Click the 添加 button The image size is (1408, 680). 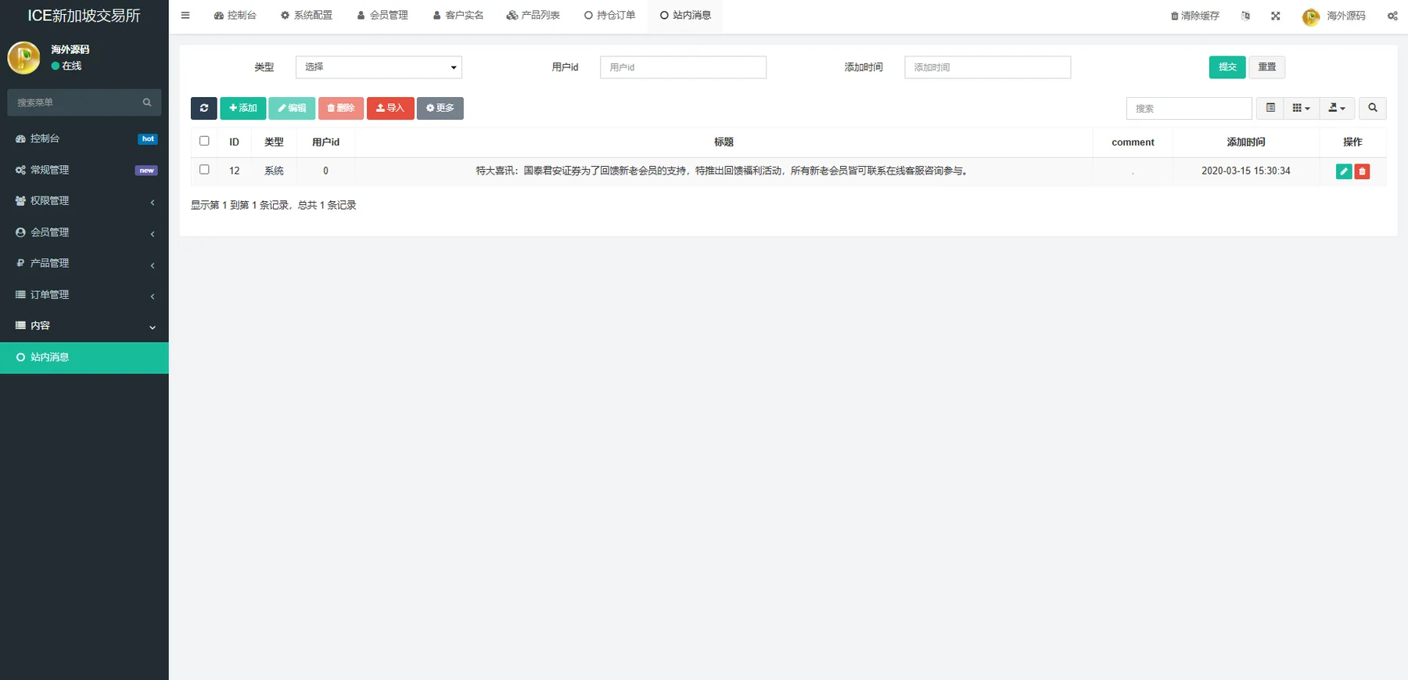click(243, 108)
